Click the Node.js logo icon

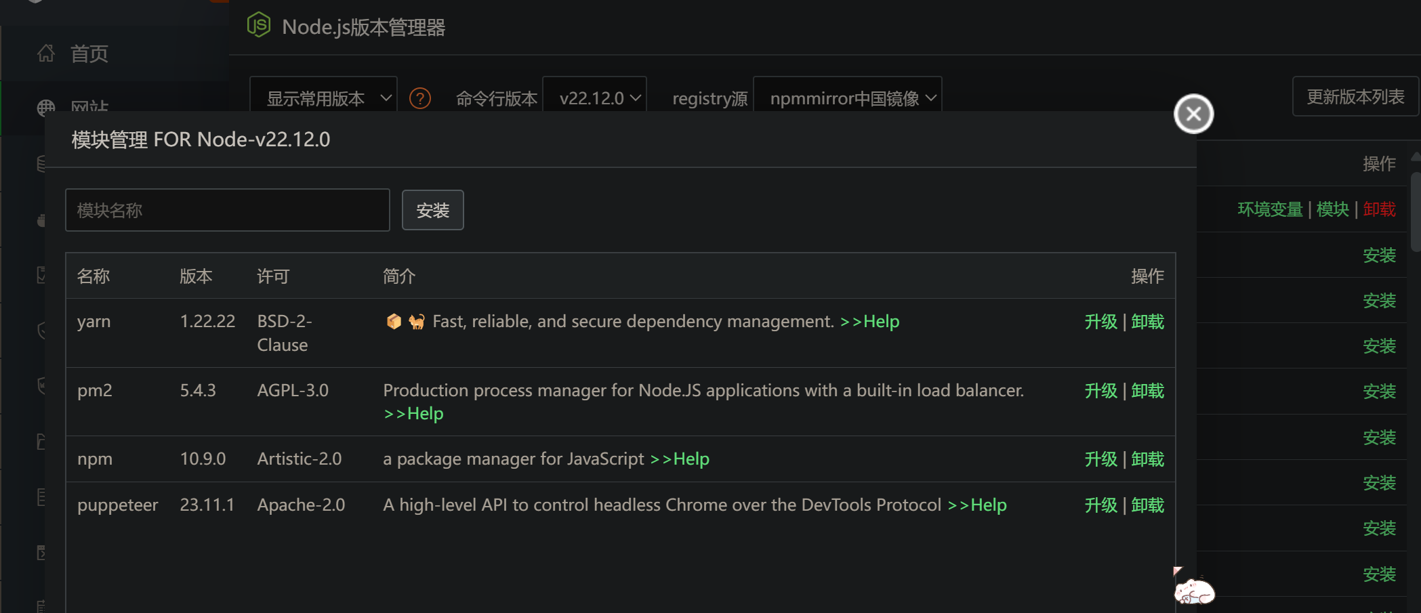[259, 26]
